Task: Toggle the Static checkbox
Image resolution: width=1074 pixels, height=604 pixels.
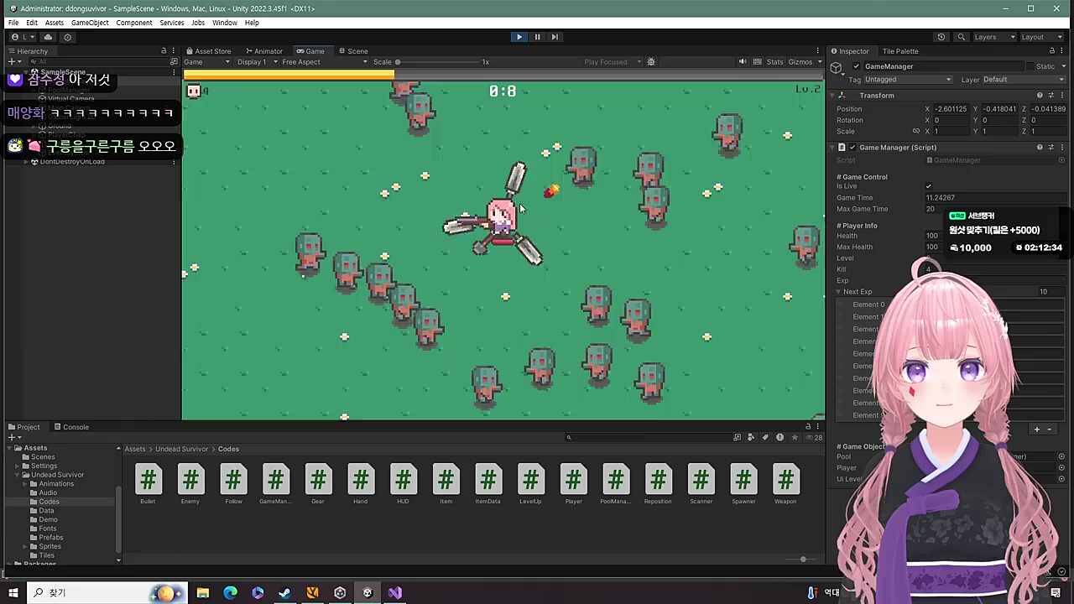Action: pyautogui.click(x=1030, y=66)
